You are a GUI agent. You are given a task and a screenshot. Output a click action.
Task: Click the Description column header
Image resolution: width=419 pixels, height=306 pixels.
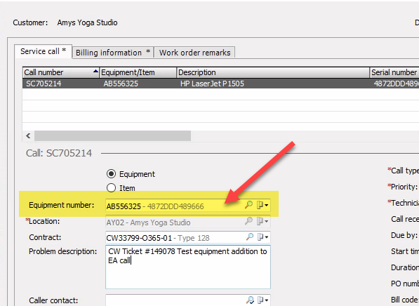click(273, 72)
